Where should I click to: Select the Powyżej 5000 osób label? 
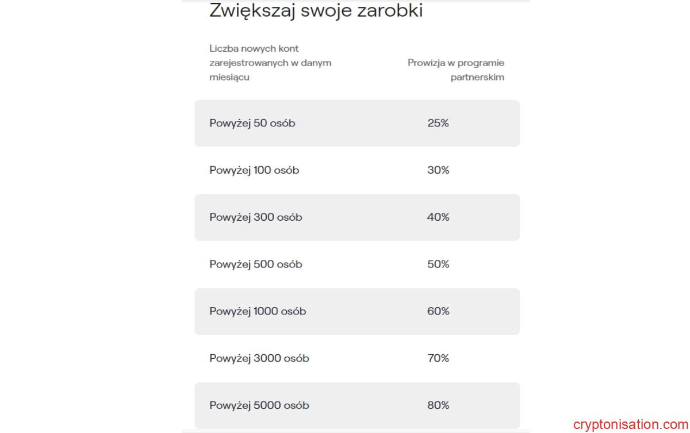[x=259, y=406]
